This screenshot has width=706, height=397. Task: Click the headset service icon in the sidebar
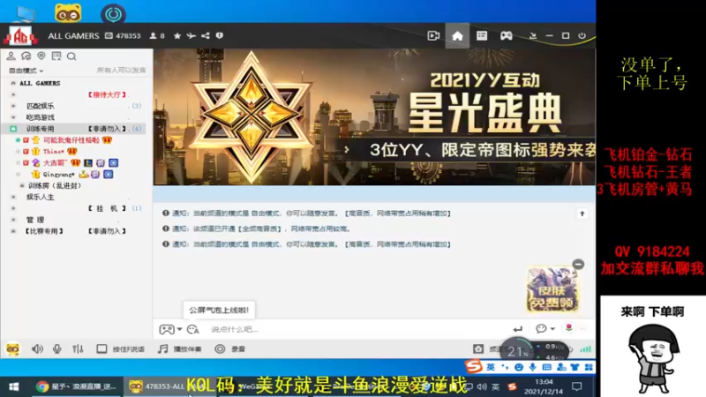[26, 56]
